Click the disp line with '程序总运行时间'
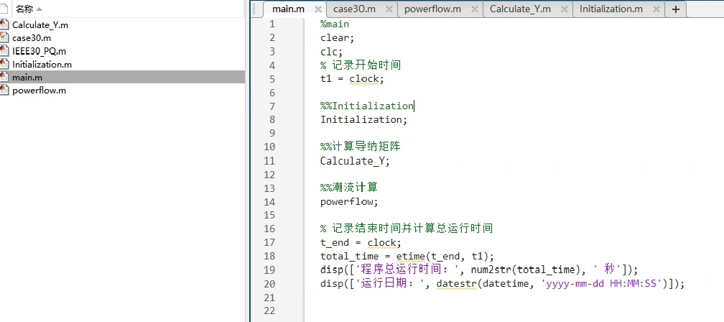 pos(478,270)
